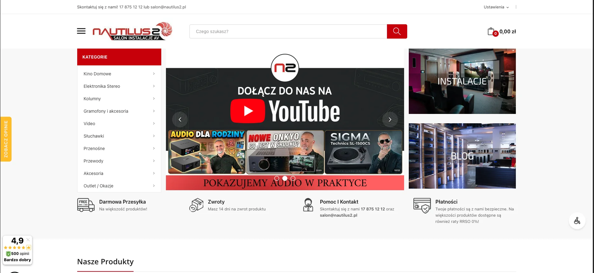Open the Ustawienia settings dropdown
594x273 pixels.
click(496, 7)
